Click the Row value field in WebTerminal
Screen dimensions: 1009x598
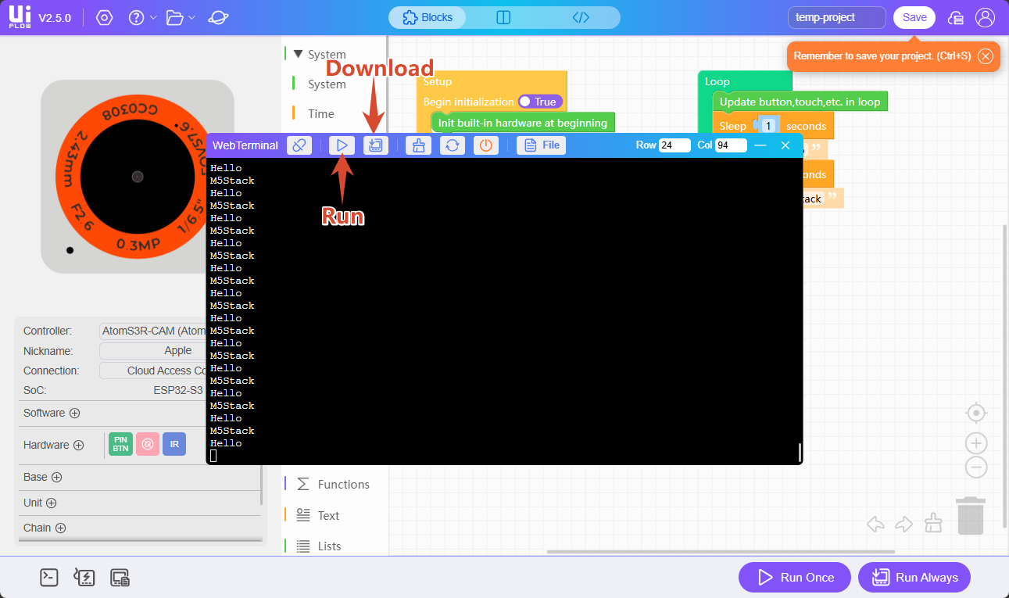pyautogui.click(x=674, y=145)
